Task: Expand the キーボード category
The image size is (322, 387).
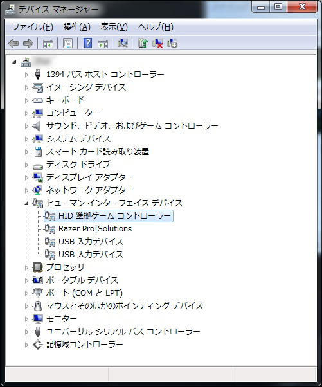Action: 26,100
